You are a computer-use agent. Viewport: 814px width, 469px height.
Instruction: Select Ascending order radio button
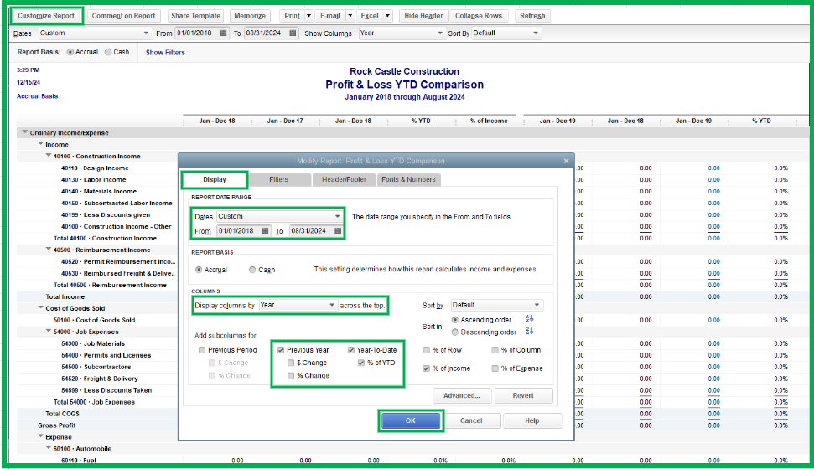click(454, 320)
